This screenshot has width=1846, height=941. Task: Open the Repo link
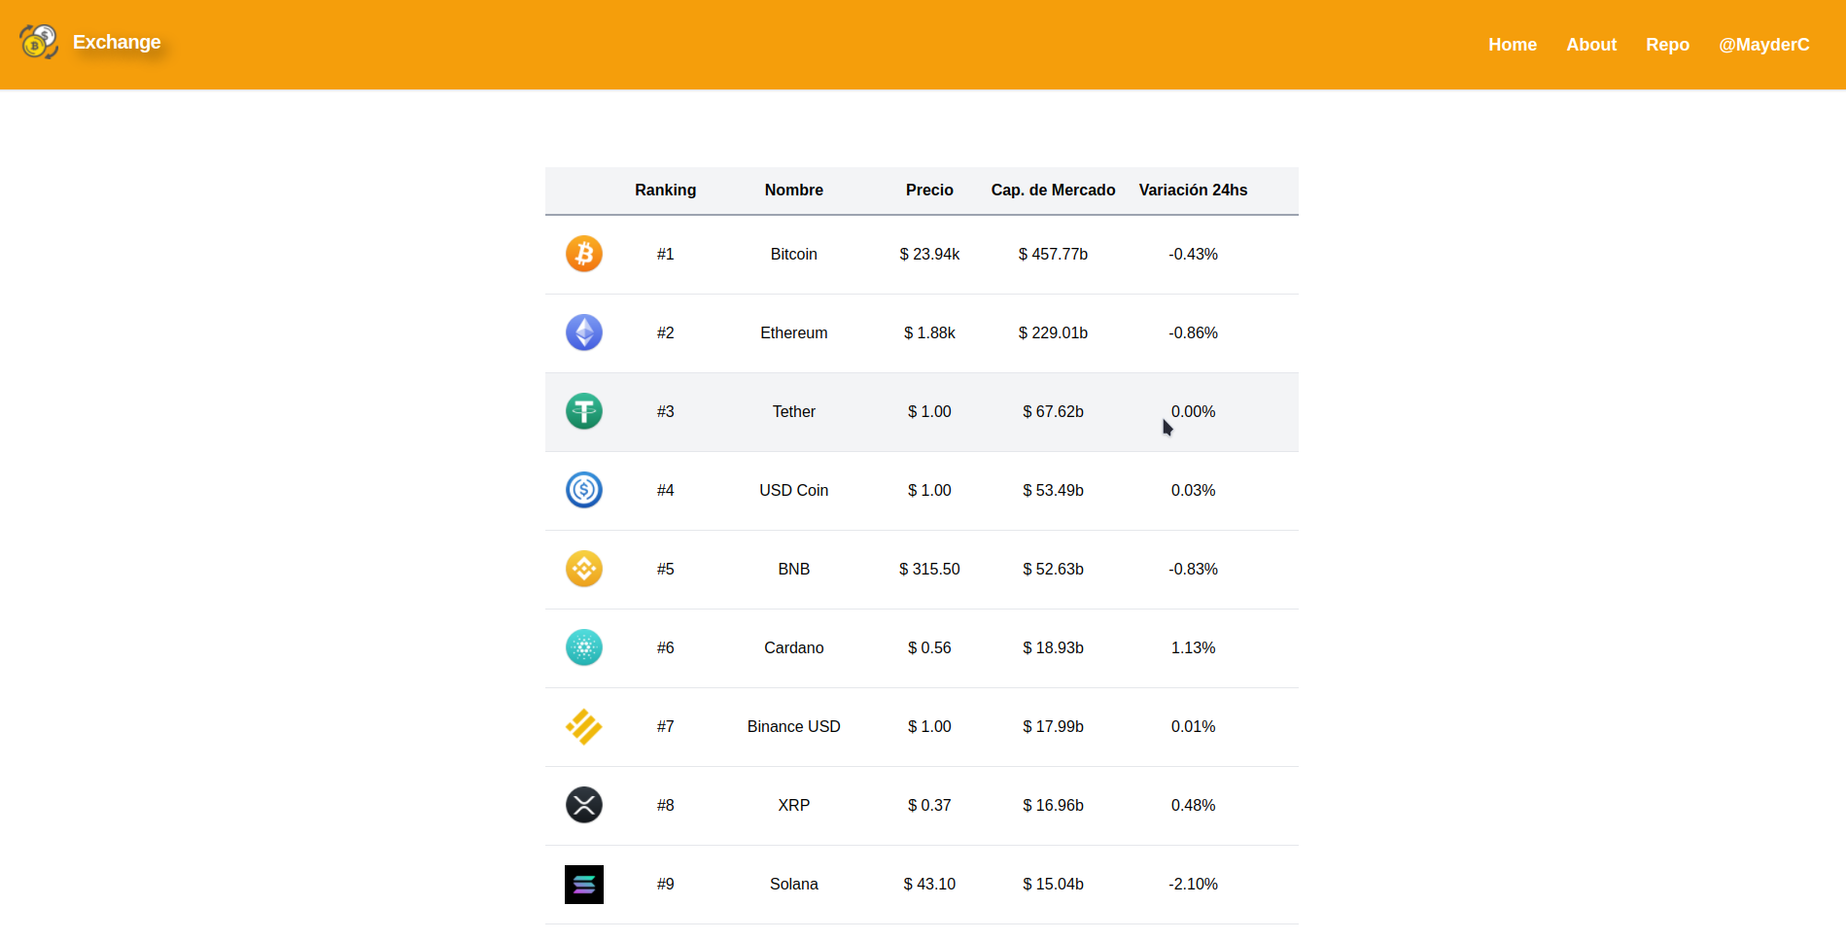pos(1667,45)
